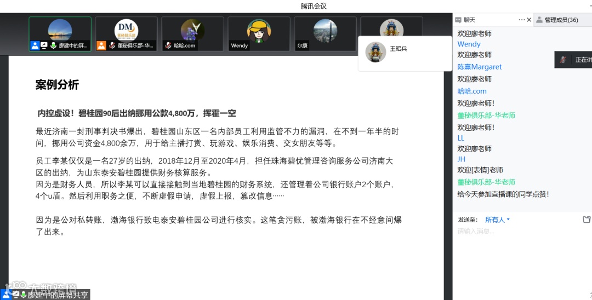Click the 正在讲 speaking indicator label

pyautogui.click(x=583, y=60)
